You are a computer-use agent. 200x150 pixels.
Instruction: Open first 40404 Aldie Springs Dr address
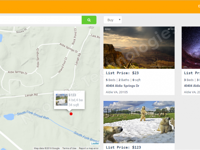[x=122, y=86]
